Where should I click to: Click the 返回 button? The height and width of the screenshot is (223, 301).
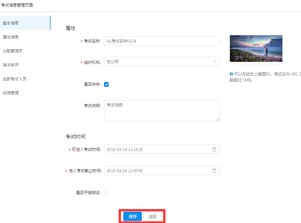[152, 216]
